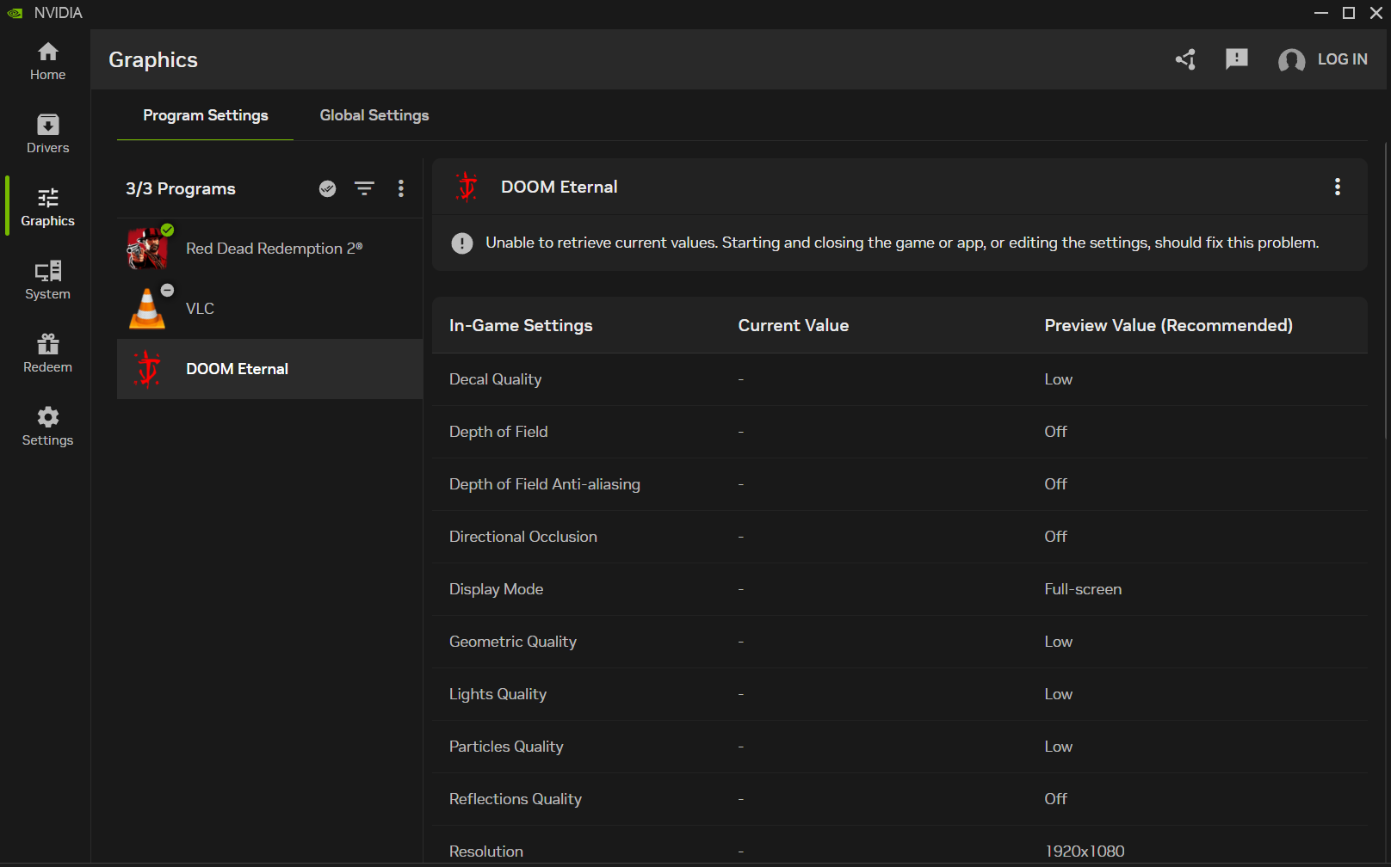Click 'Preview Value (Recommended)' column header

1168,325
